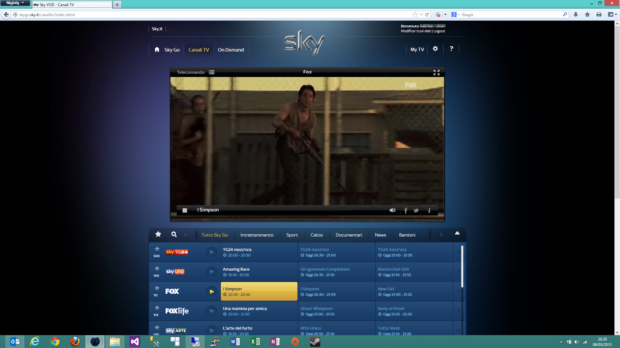Reload the page
620x348 pixels.
point(427,15)
